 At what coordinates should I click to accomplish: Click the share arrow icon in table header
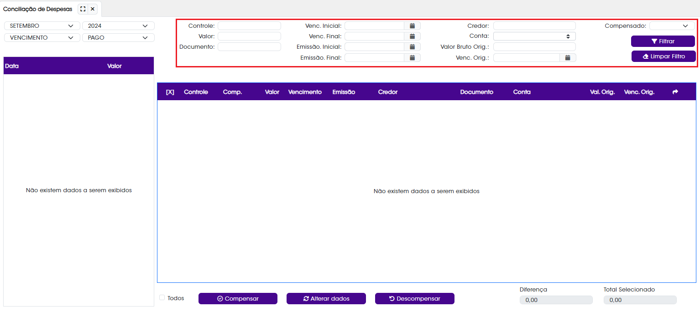click(x=675, y=92)
